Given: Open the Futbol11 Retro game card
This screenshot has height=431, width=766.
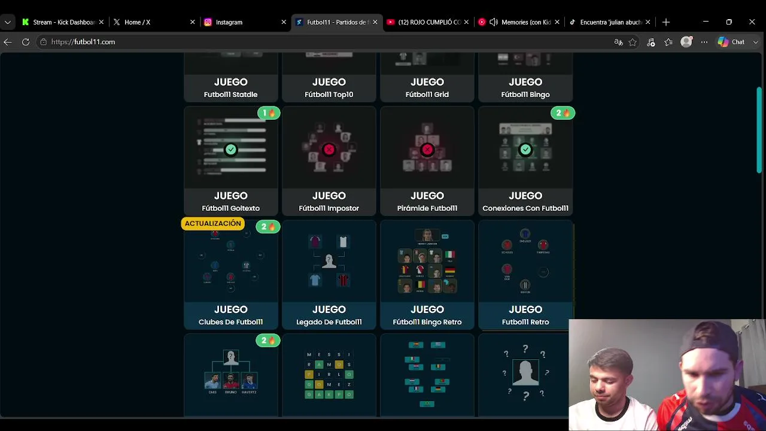Looking at the screenshot, I should point(525,274).
